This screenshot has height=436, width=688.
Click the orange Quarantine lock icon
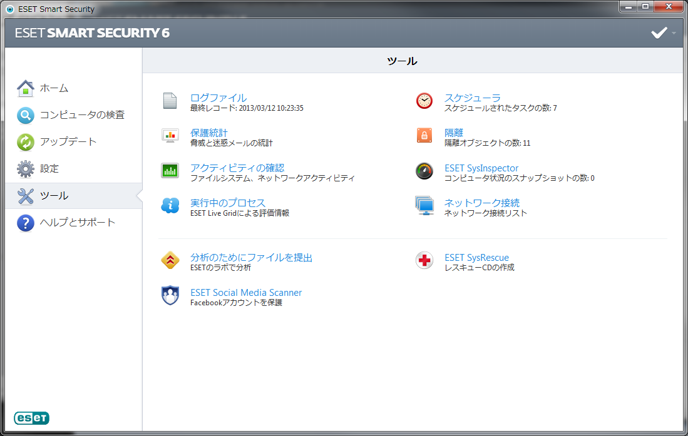pyautogui.click(x=424, y=136)
